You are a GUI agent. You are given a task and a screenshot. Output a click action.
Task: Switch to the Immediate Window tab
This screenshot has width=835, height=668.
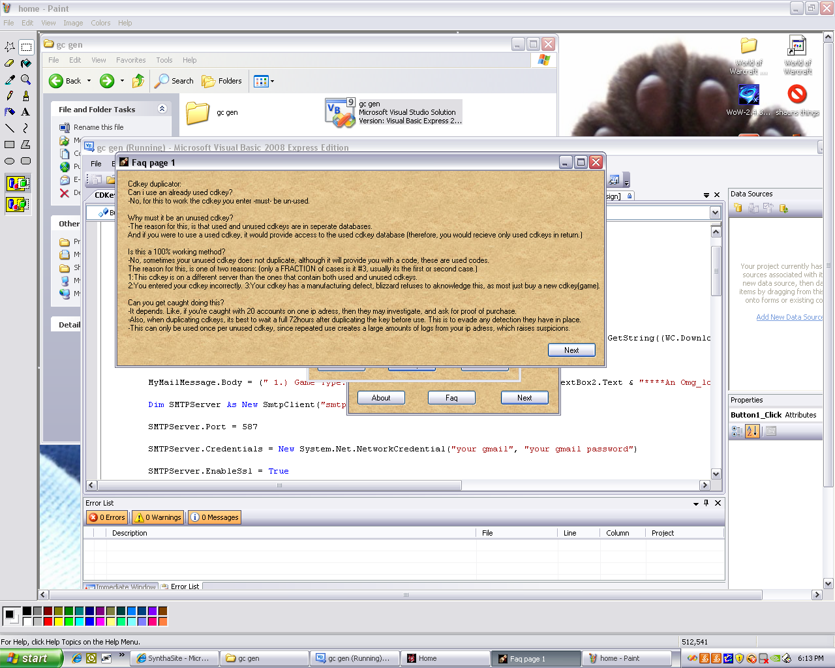coord(121,586)
